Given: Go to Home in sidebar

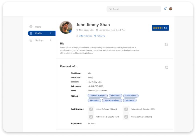Looking at the screenshot, I should 38,27.
